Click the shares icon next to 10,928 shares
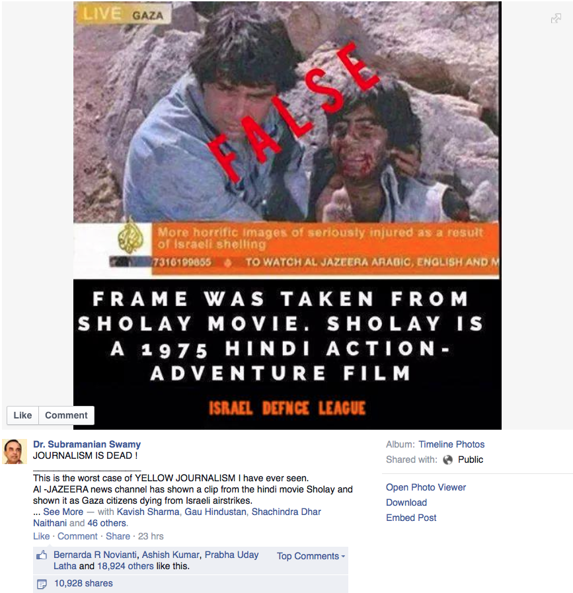 tap(42, 584)
